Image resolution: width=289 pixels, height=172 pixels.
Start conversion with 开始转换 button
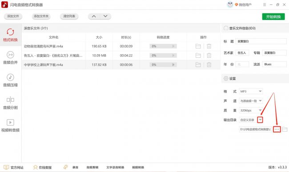273,17
